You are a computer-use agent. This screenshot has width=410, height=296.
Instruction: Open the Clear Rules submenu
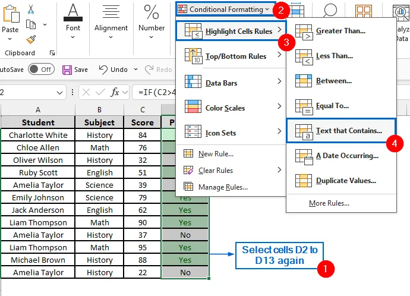click(231, 171)
